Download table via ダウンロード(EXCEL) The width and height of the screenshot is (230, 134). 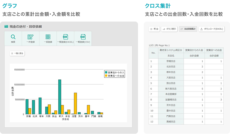coord(211,29)
